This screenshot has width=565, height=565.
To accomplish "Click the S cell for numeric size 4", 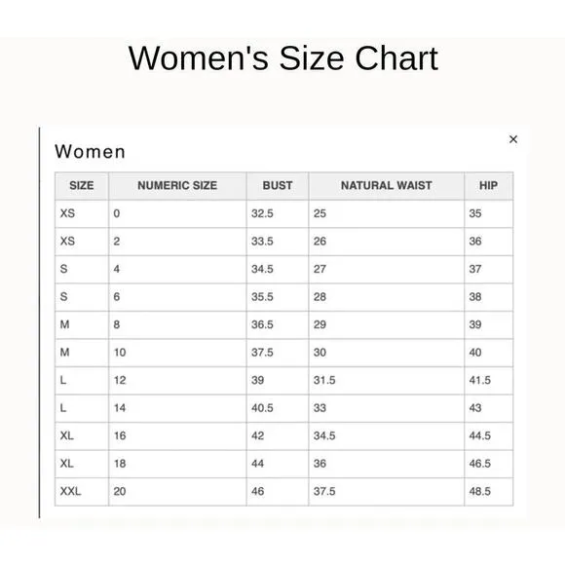I will (x=82, y=269).
